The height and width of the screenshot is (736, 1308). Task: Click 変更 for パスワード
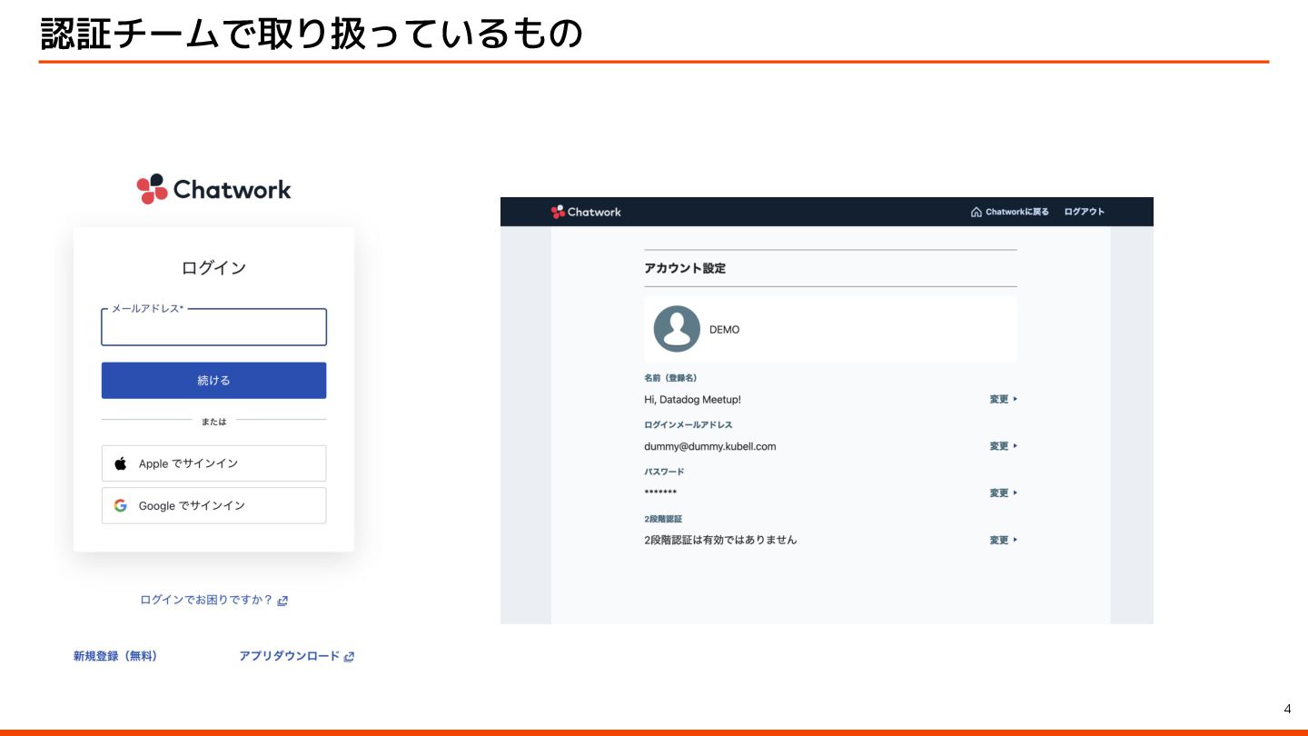point(1004,492)
